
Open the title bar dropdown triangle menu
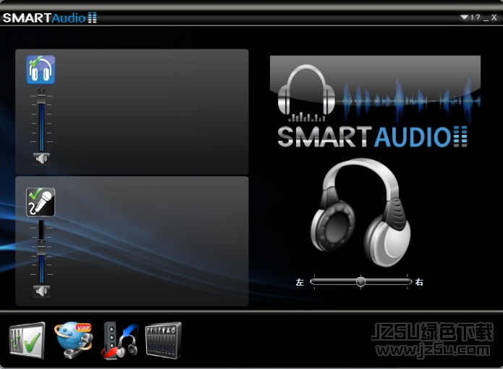click(x=464, y=17)
